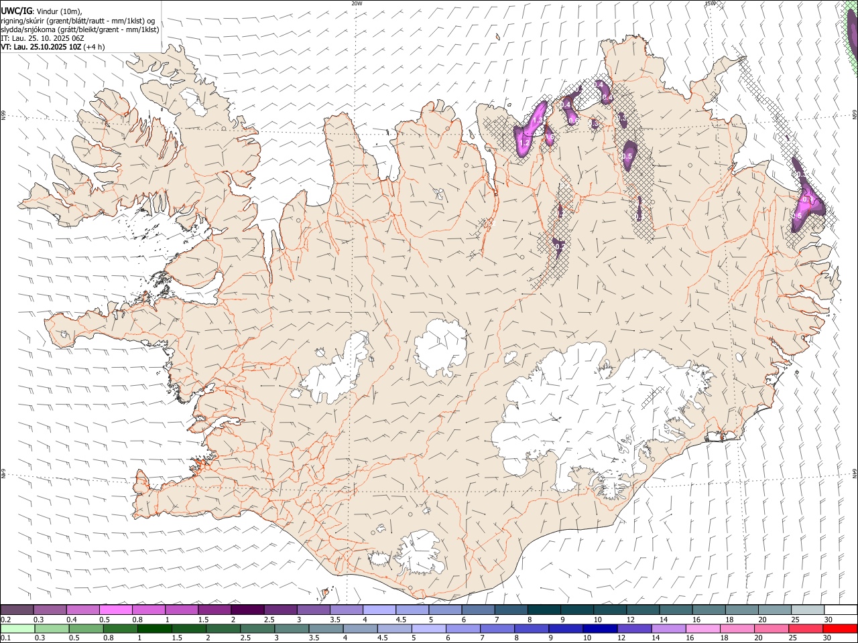Click the grey-blue swatch labeled 3.5 in the lower legend

coord(326,628)
